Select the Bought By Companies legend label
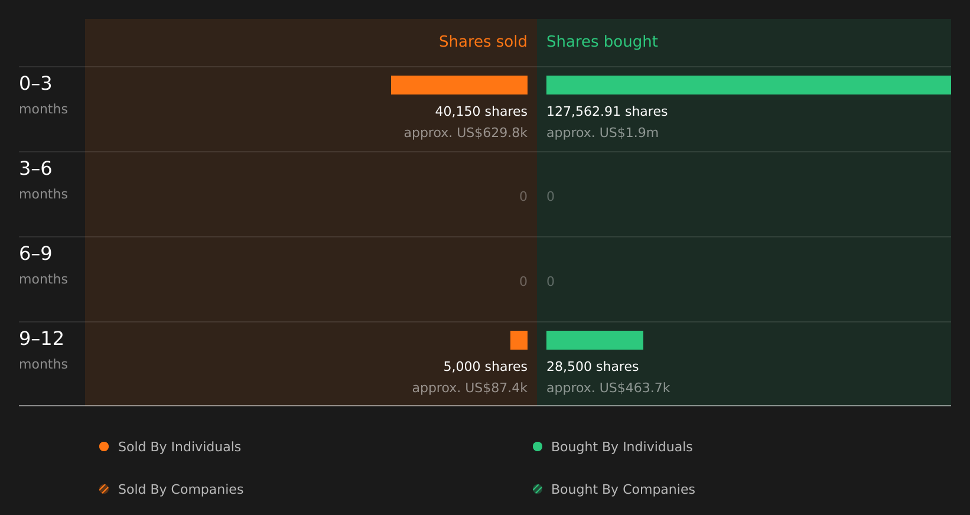This screenshot has width=970, height=515. tap(623, 490)
